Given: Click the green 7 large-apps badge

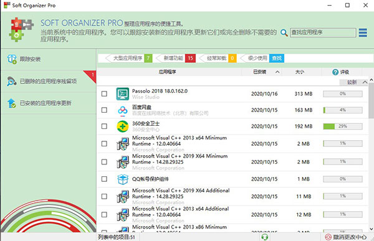Looking at the screenshot, I should click(148, 58).
